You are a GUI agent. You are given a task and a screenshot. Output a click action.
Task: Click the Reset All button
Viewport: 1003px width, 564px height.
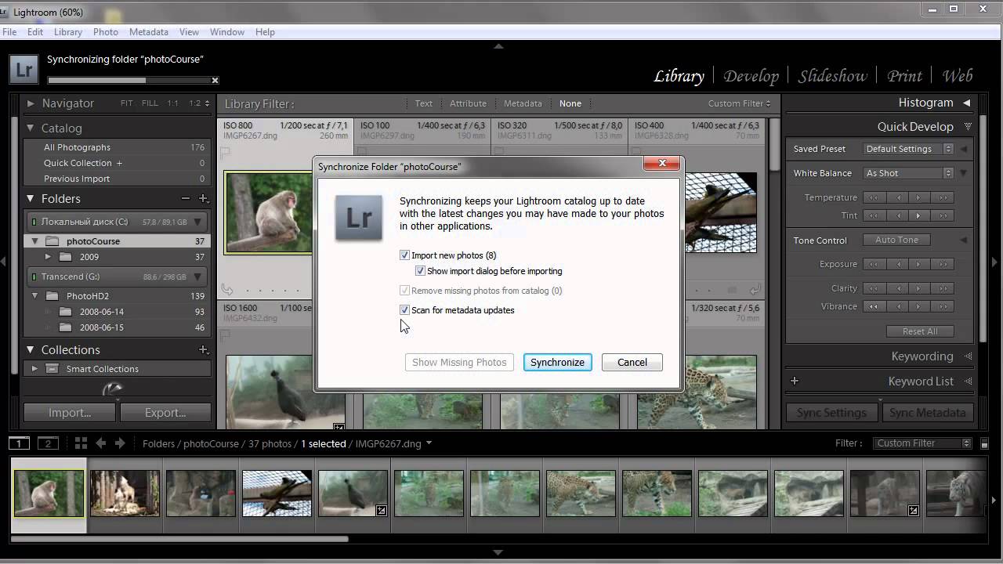click(920, 331)
